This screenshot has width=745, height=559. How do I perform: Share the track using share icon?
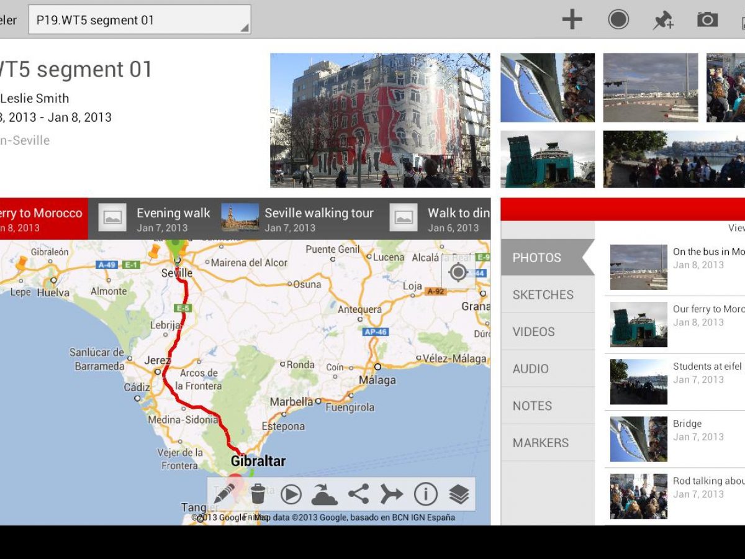coord(358,494)
